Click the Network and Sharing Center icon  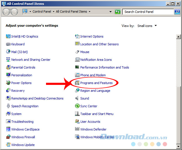pyautogui.click(x=8, y=59)
